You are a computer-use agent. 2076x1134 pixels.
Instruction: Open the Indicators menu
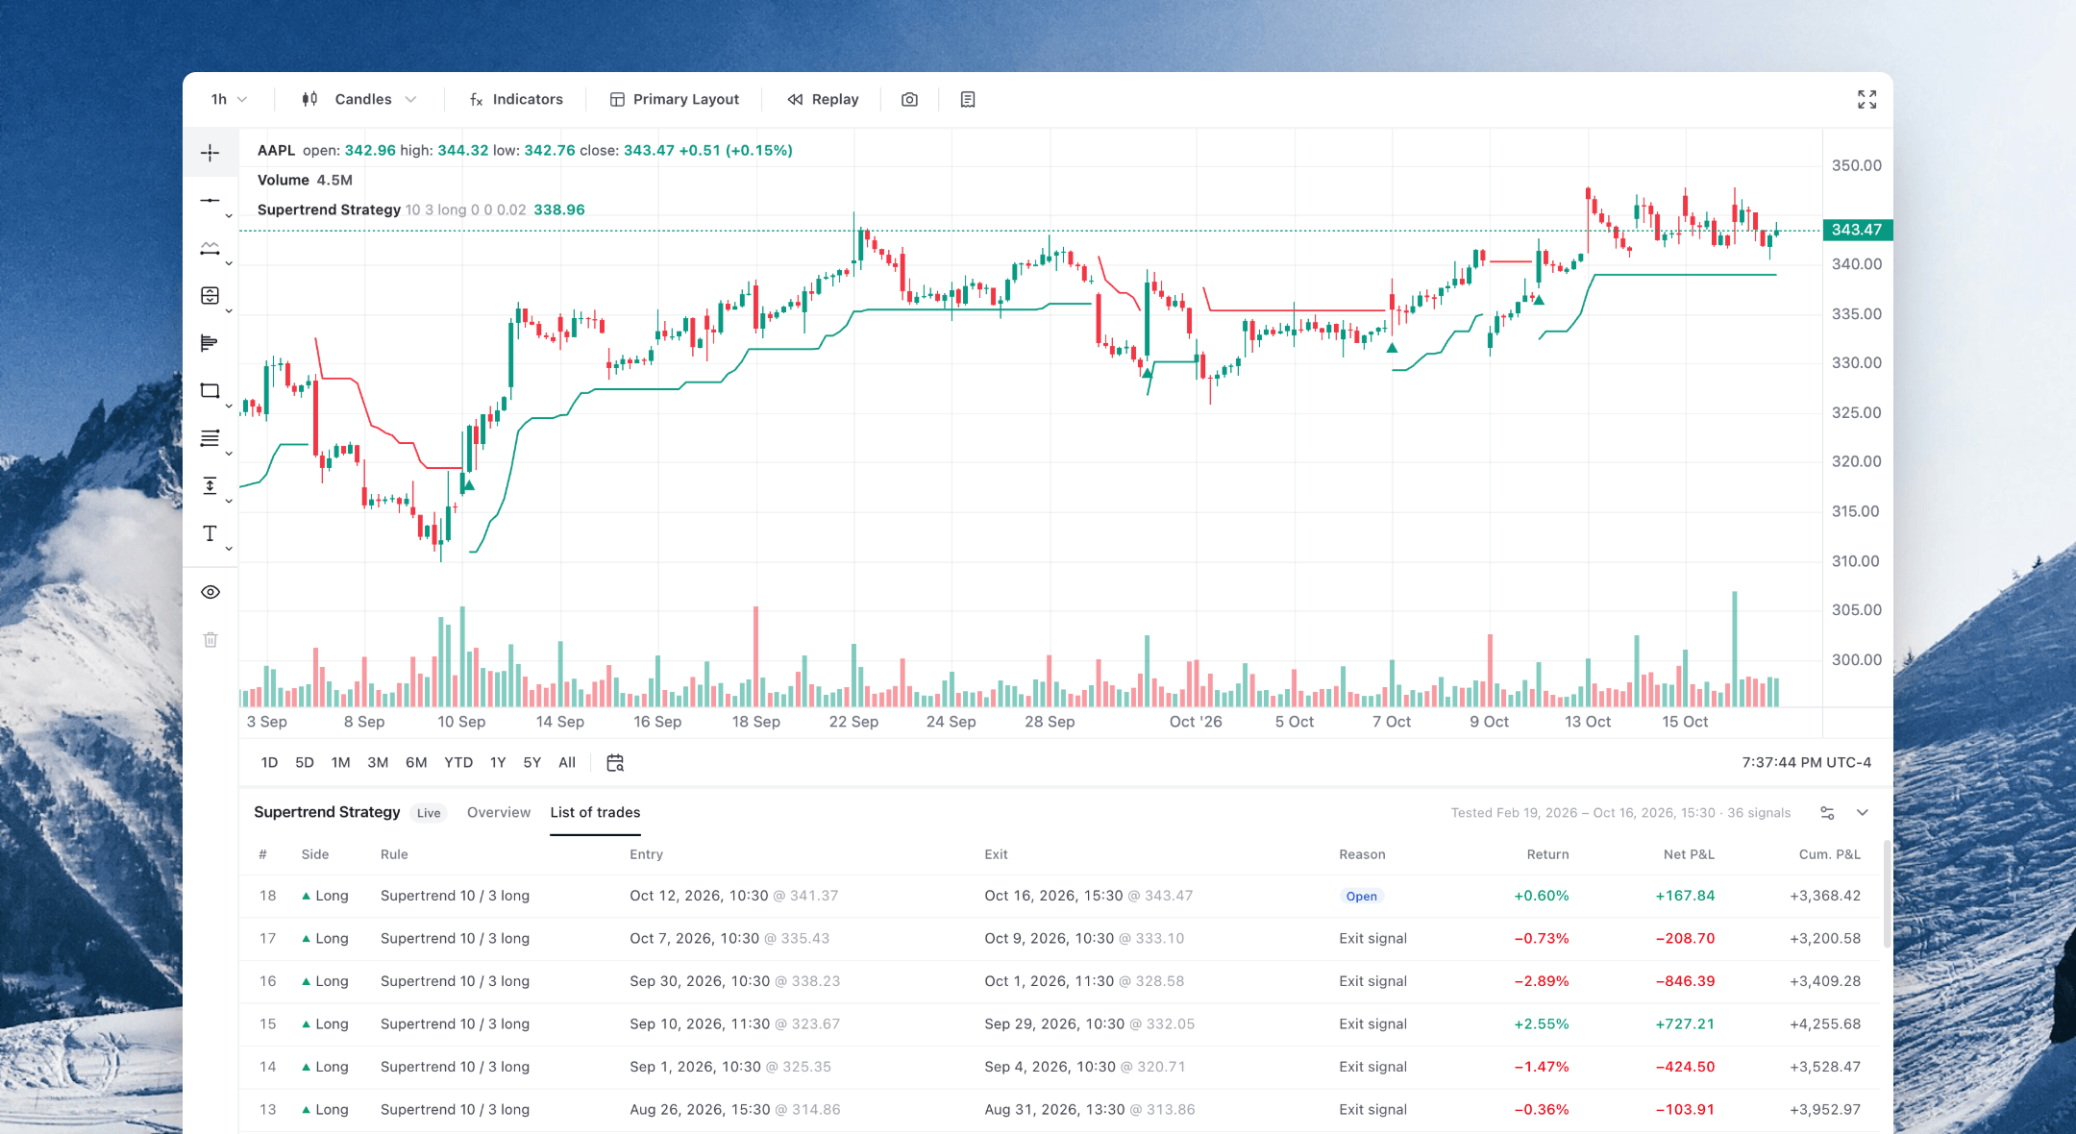[x=516, y=99]
